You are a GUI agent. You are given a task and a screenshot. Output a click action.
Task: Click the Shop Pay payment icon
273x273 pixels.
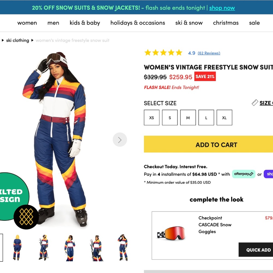click(269, 174)
